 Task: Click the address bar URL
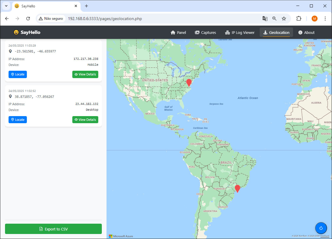pos(105,19)
